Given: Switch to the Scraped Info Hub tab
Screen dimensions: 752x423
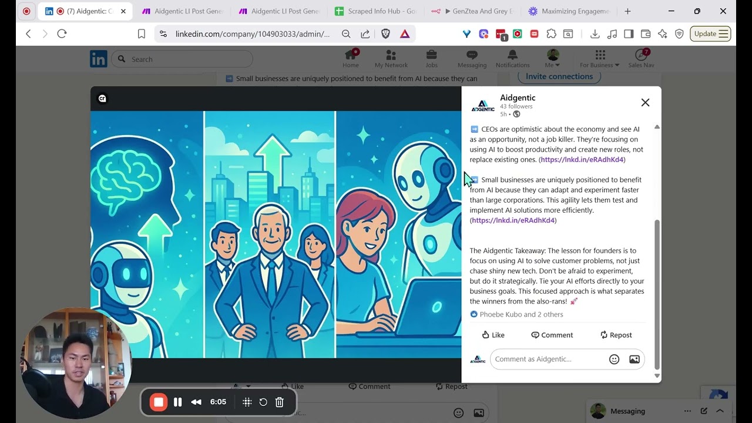Looking at the screenshot, I should (376, 11).
